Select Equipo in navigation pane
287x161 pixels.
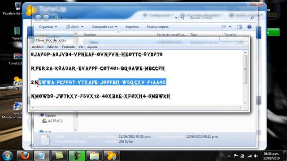48,115
